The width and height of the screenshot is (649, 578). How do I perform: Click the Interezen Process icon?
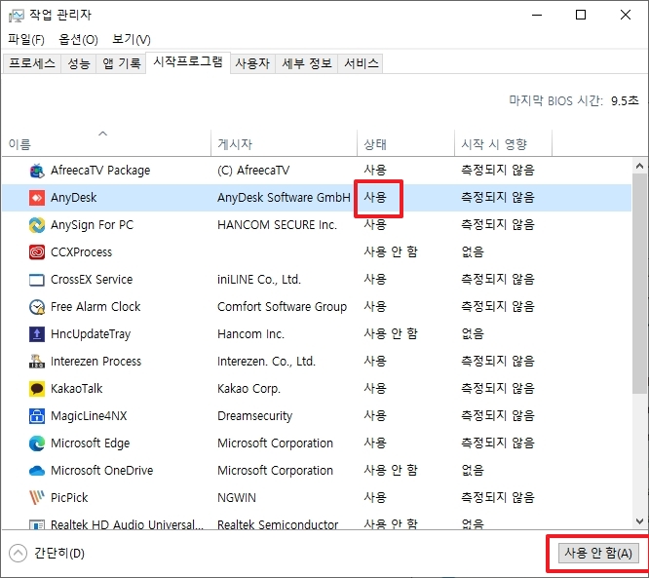click(37, 362)
